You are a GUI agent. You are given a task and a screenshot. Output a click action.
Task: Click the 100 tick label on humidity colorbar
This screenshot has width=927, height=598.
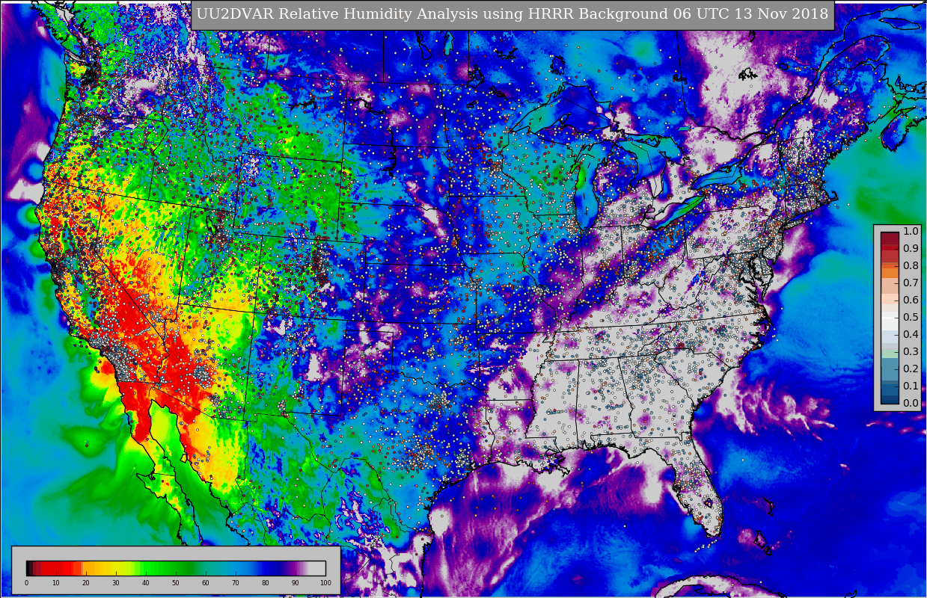coord(325,583)
